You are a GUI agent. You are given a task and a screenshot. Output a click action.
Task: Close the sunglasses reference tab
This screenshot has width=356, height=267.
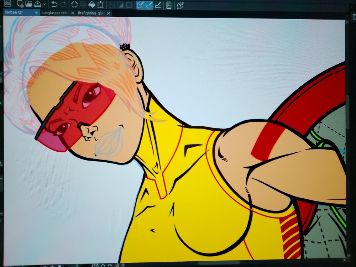tap(73, 13)
